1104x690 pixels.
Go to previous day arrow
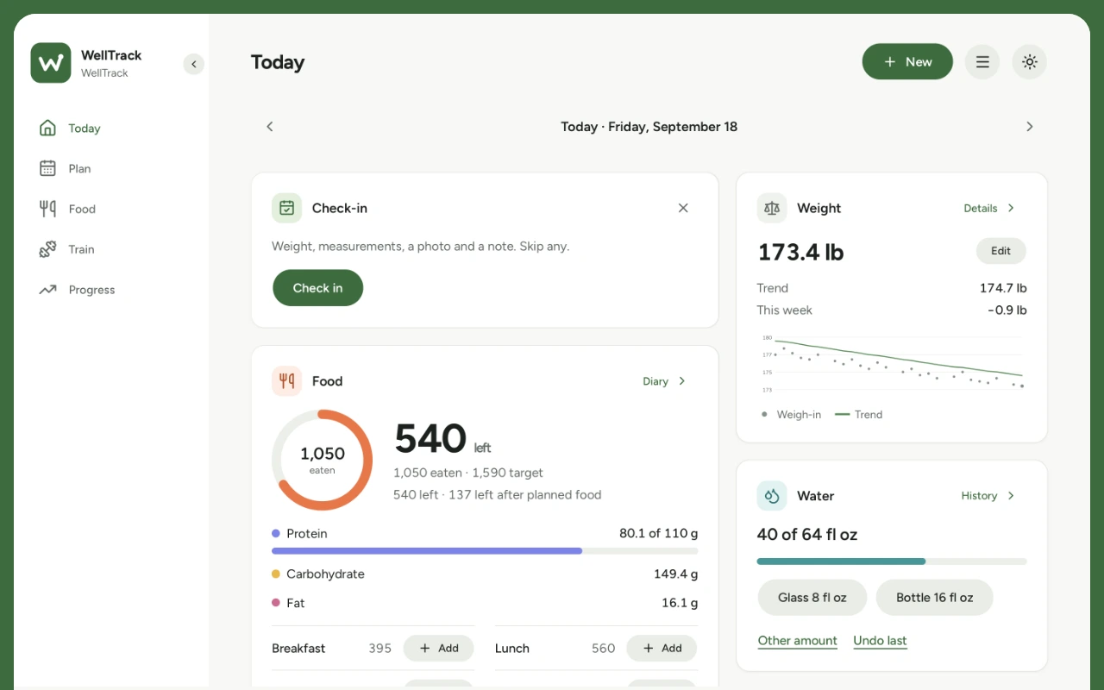[270, 127]
